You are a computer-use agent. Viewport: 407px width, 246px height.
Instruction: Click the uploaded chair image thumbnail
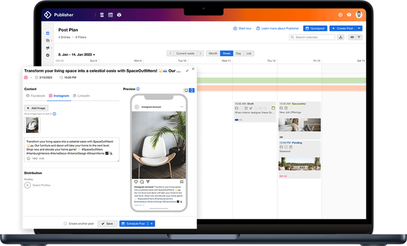click(x=32, y=125)
